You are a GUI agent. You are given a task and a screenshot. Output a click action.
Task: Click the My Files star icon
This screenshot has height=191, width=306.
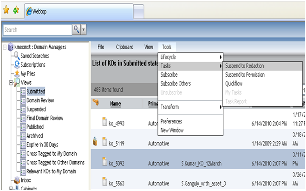pyautogui.click(x=17, y=73)
